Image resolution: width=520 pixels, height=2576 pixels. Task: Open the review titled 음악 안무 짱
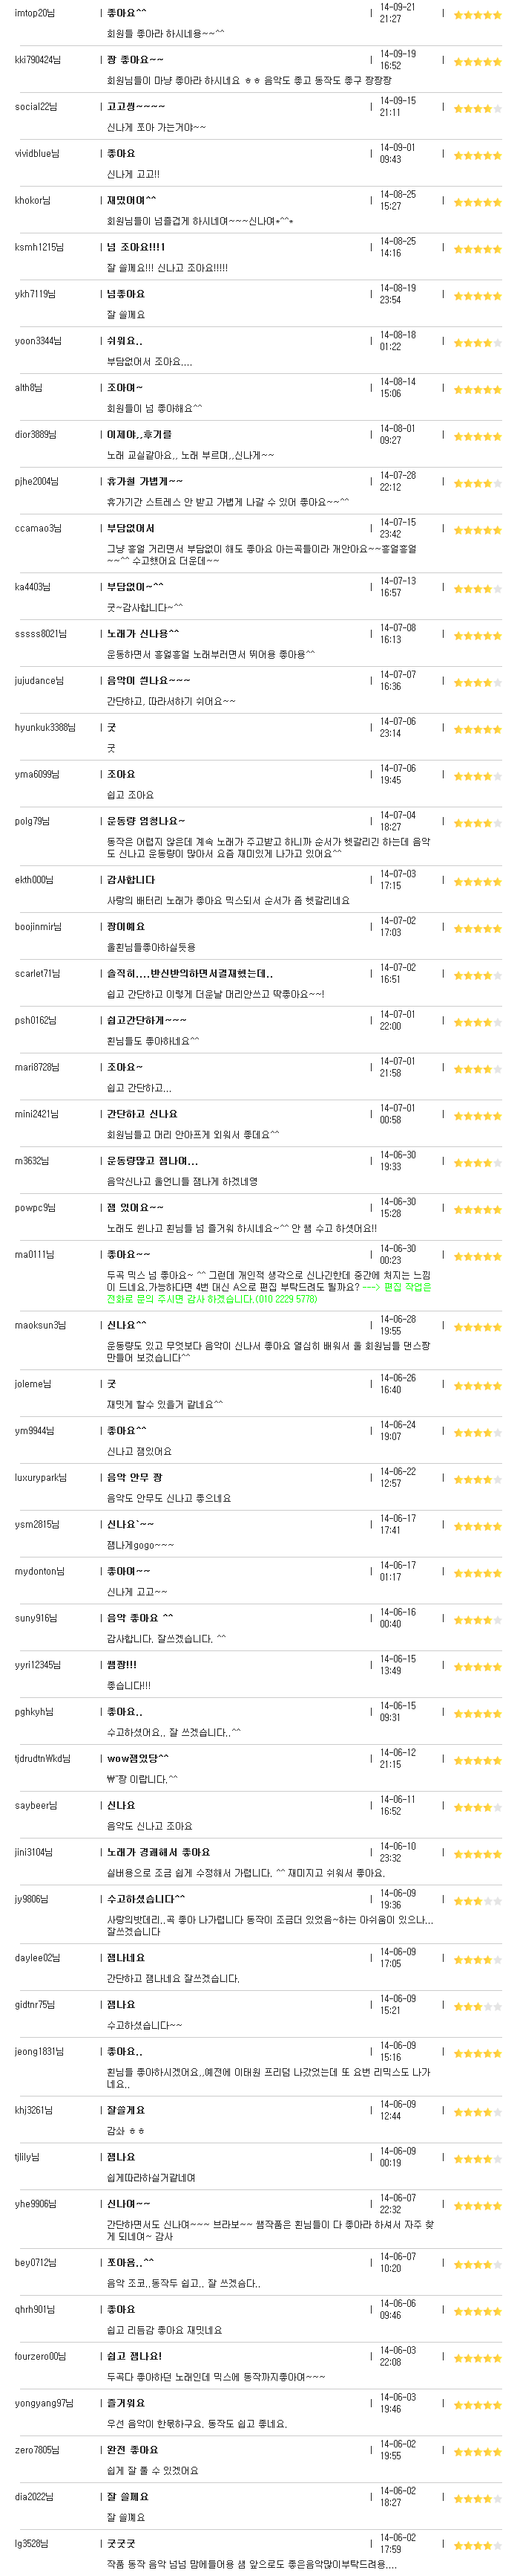135,1476
